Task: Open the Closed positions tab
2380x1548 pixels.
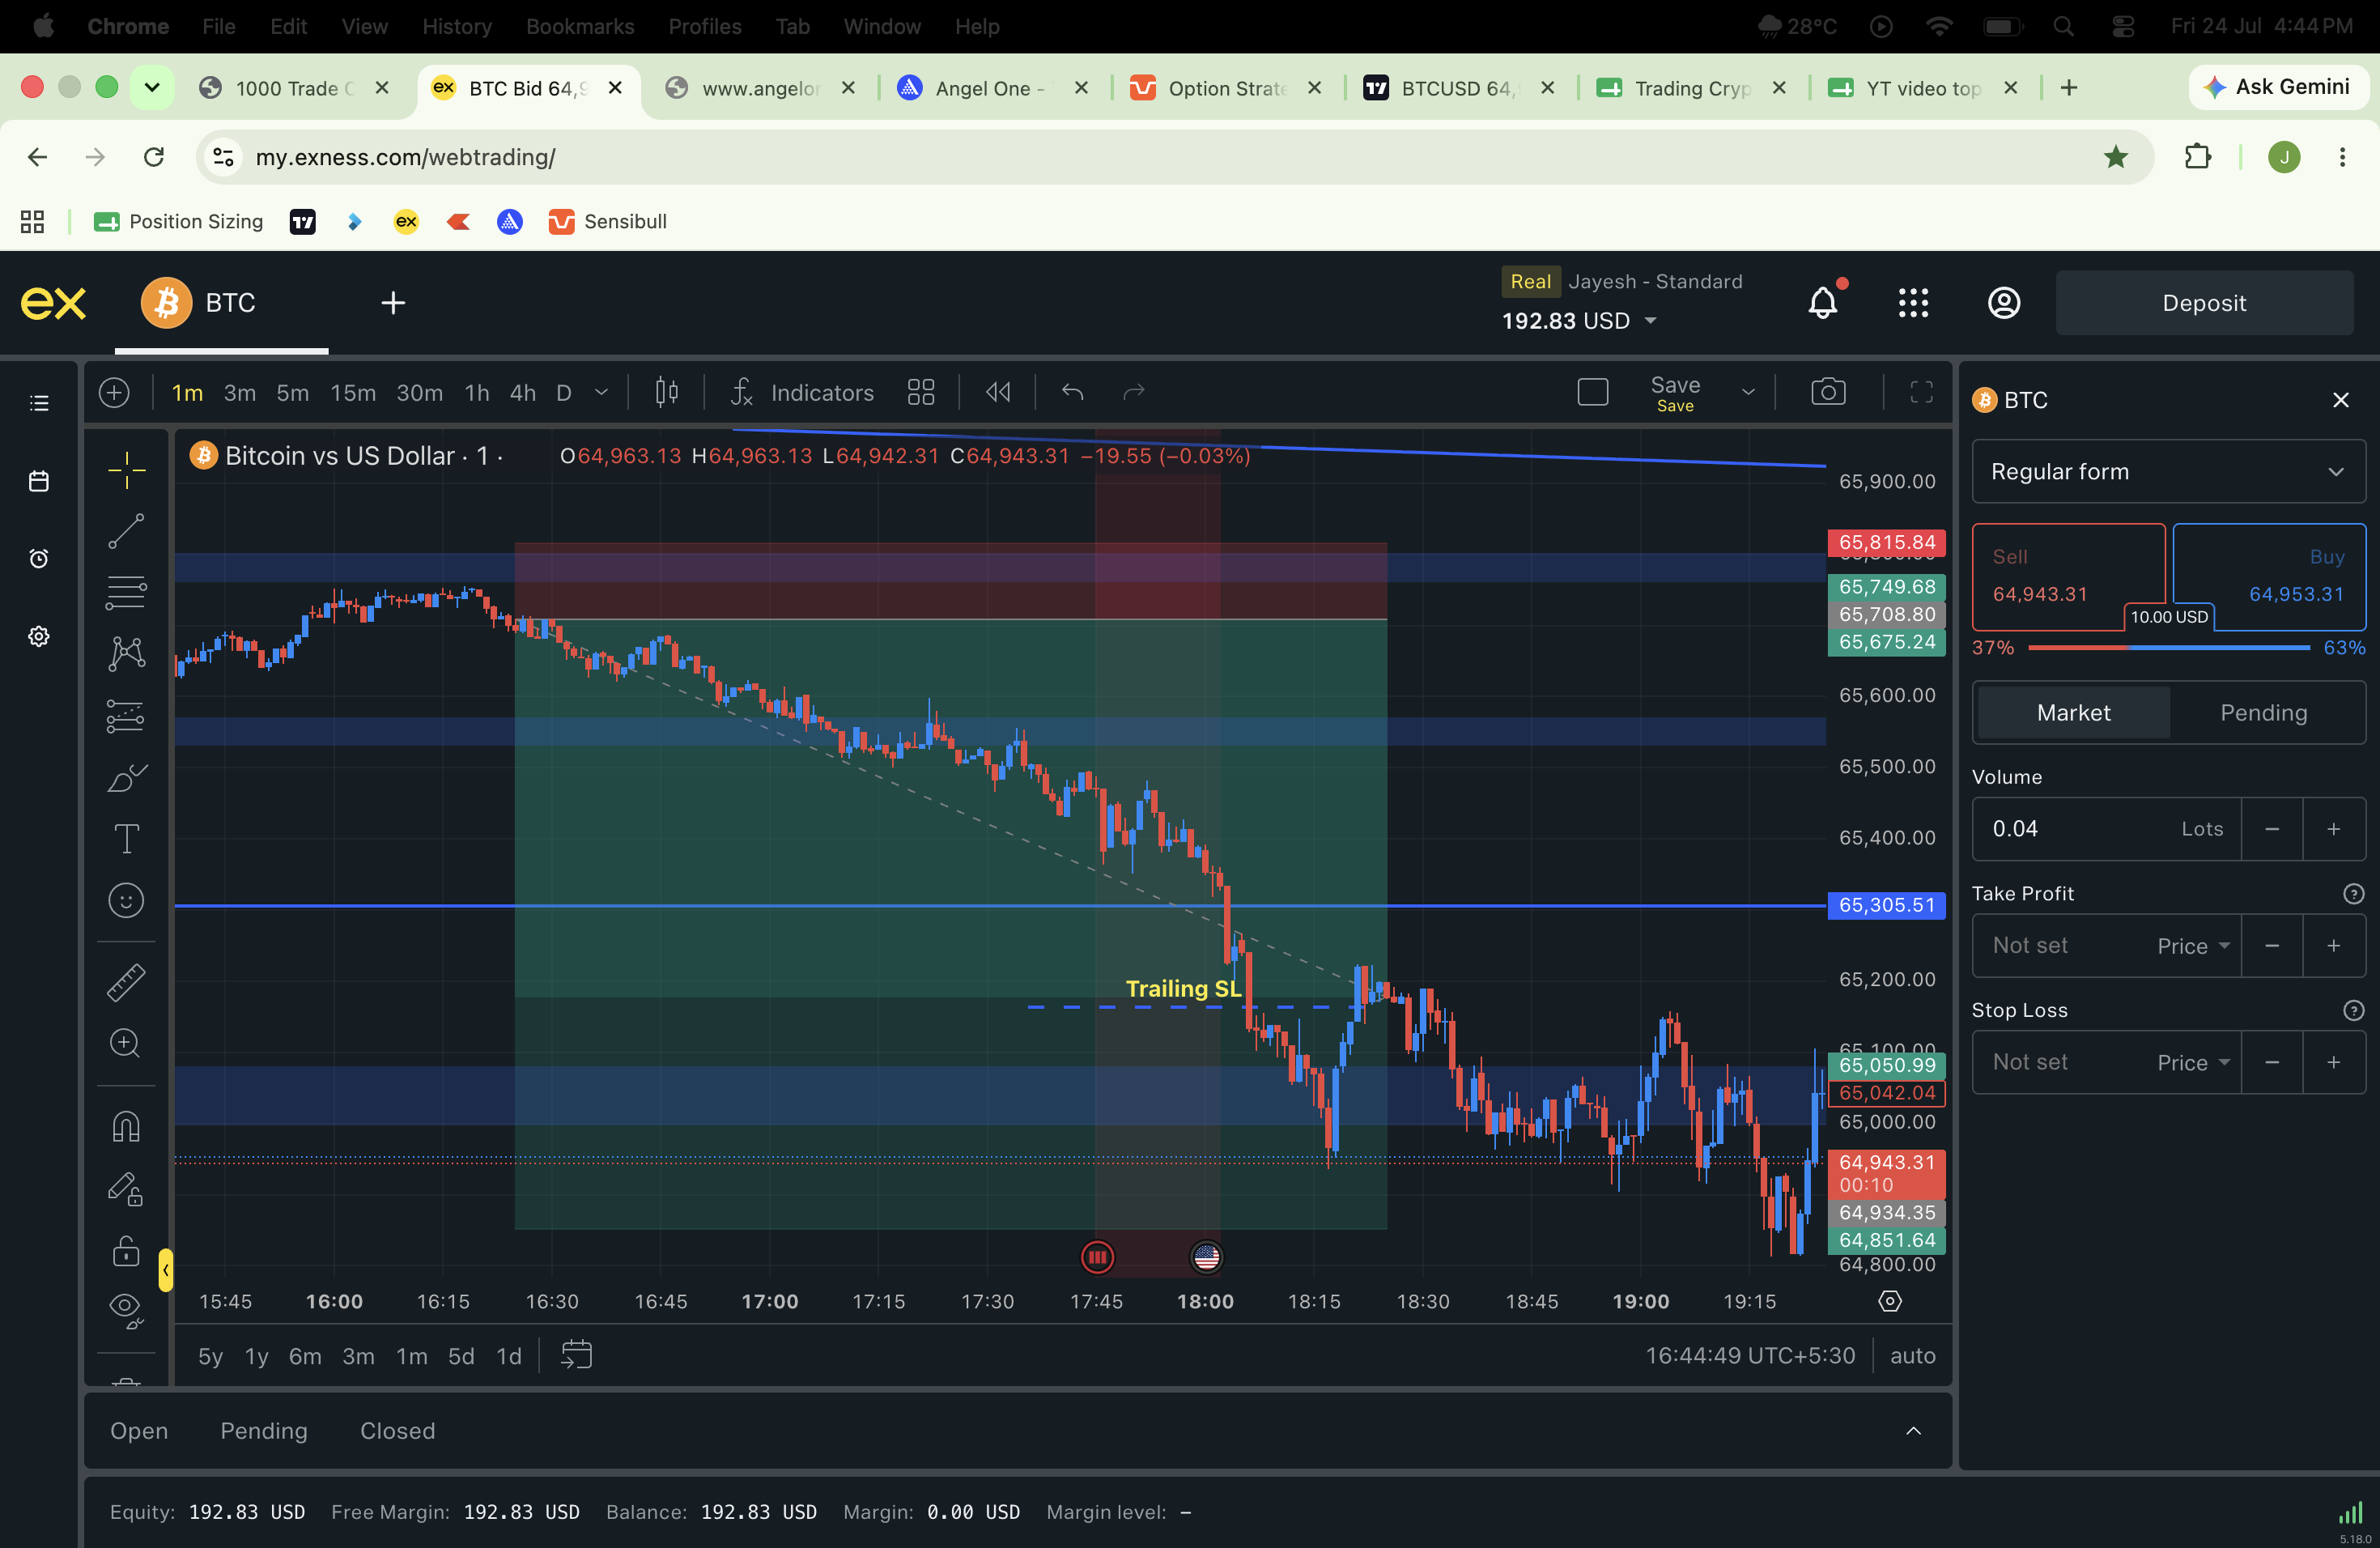Action: 397,1431
